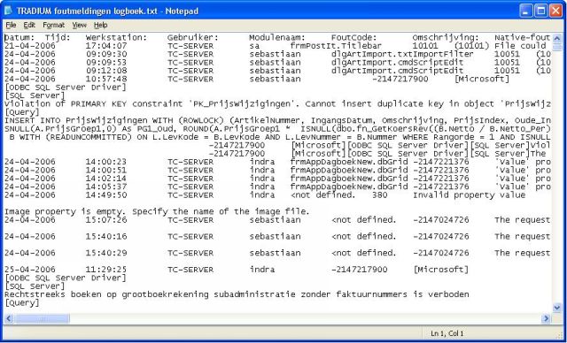Open the Format menu
The height and width of the screenshot is (343, 567).
point(53,26)
